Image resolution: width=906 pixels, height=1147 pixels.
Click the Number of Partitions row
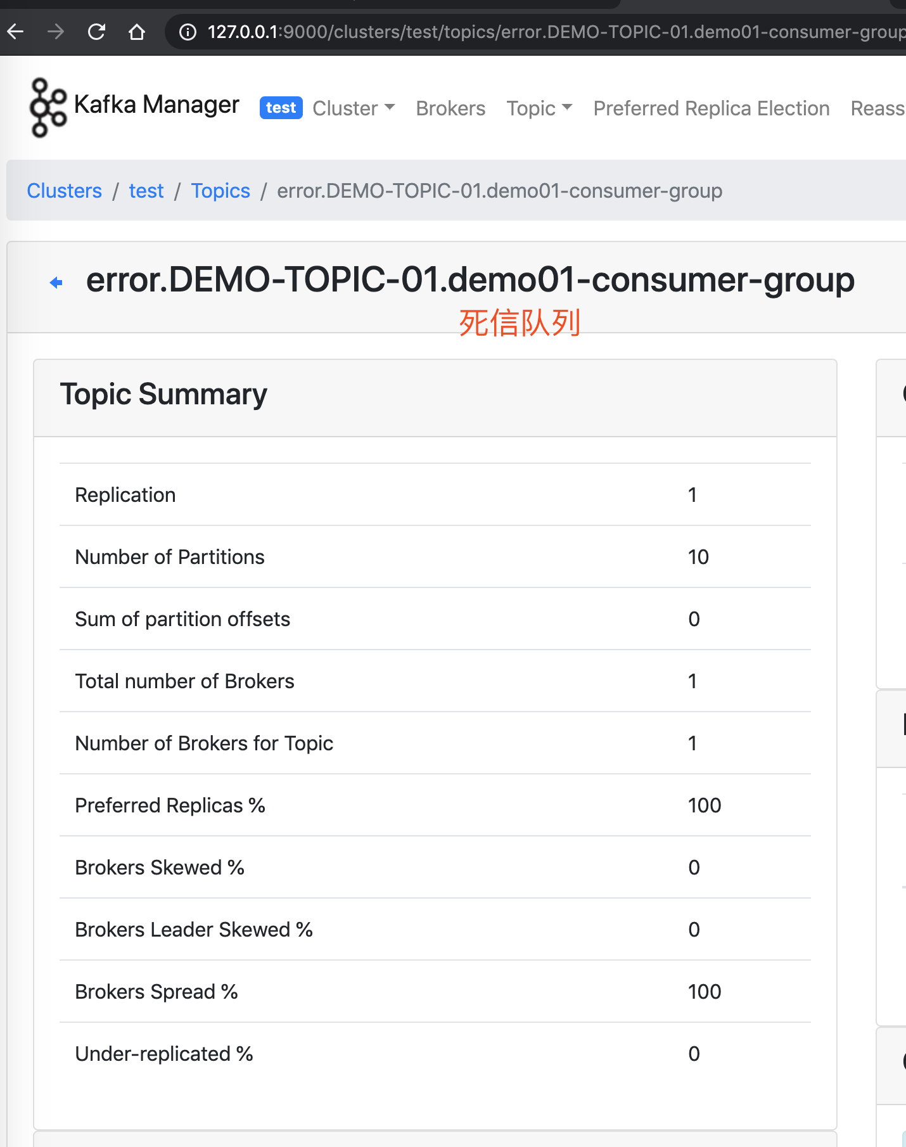tap(435, 557)
